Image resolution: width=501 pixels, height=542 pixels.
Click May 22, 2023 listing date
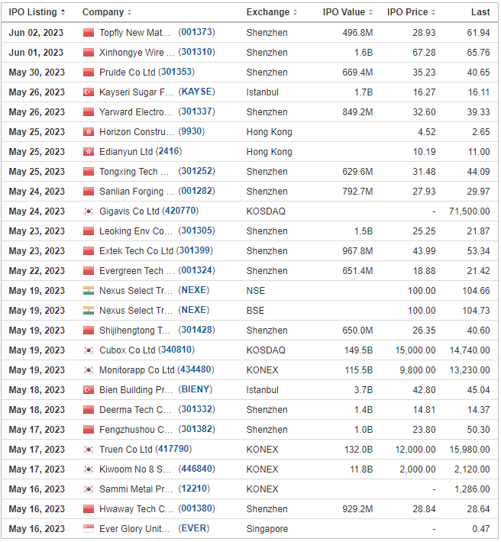[37, 271]
